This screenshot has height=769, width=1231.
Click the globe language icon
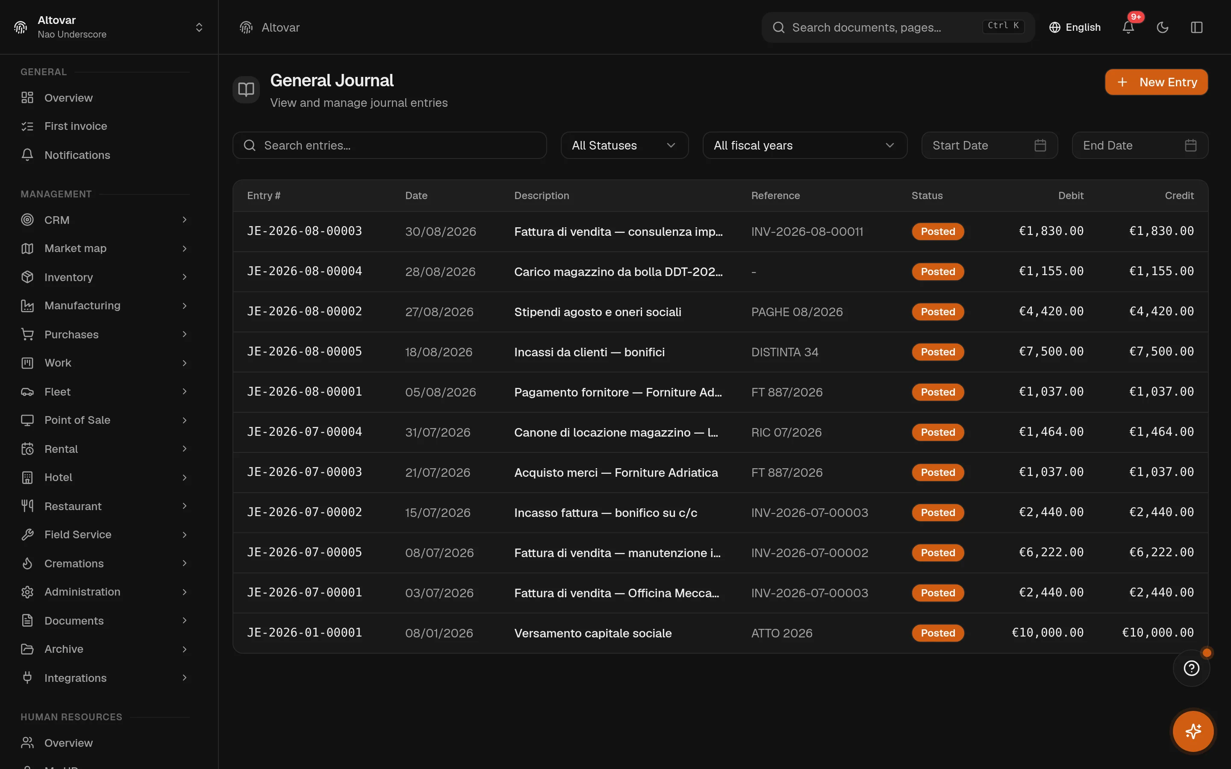coord(1054,27)
